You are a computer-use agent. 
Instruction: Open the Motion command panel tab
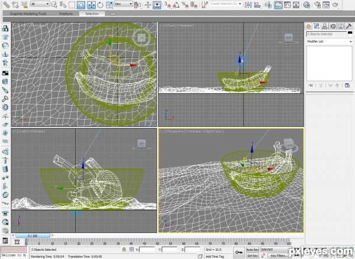tap(333, 26)
